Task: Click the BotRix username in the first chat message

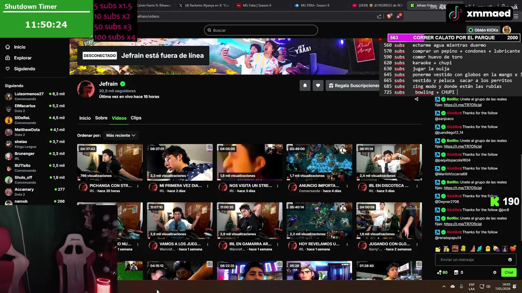Action: [x=452, y=99]
